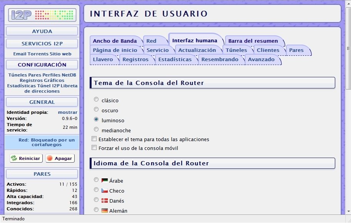This screenshot has width=351, height=223.
Task: Choose Checo language radio button
Action: (x=96, y=190)
